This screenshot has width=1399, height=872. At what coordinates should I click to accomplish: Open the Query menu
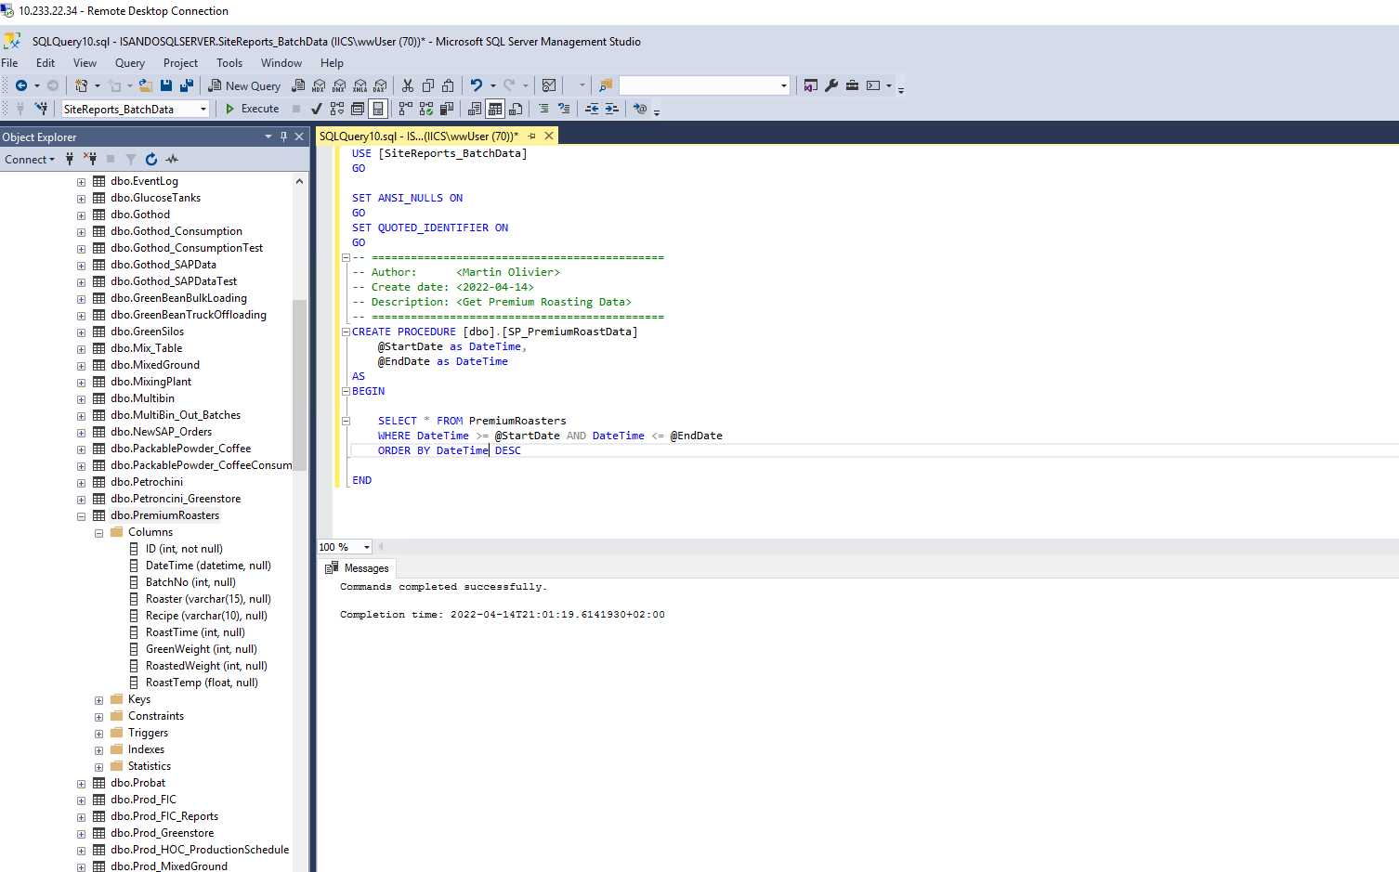tap(130, 63)
